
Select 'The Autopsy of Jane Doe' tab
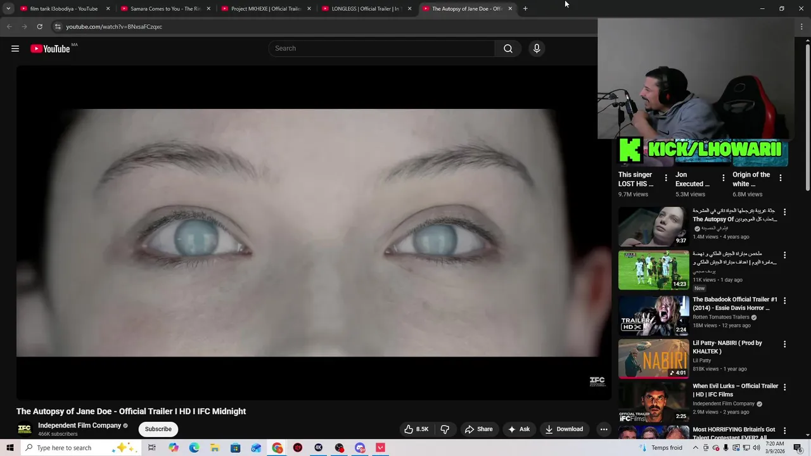coord(467,9)
